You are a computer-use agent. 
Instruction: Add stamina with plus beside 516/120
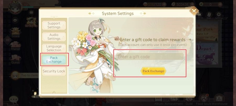pyautogui.click(x=164, y=4)
